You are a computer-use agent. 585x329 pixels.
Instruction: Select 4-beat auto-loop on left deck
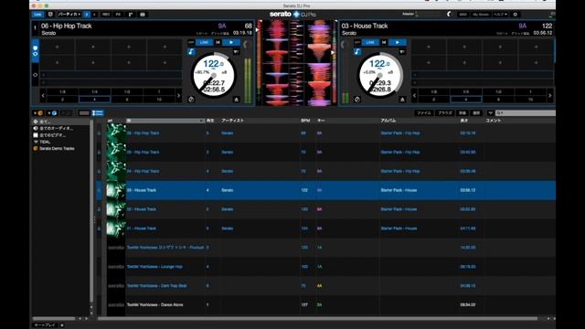(x=95, y=100)
